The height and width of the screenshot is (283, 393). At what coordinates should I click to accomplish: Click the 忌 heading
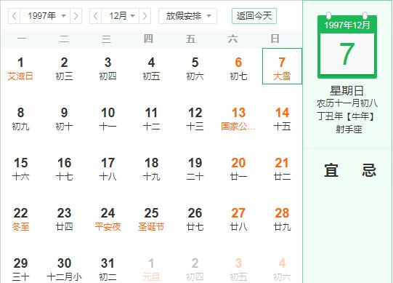(369, 170)
